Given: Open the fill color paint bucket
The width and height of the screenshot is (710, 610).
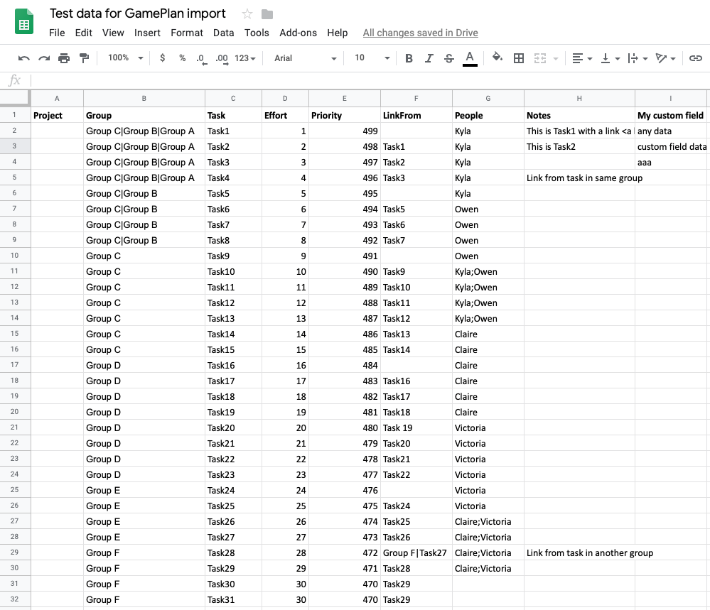Looking at the screenshot, I should [x=497, y=58].
